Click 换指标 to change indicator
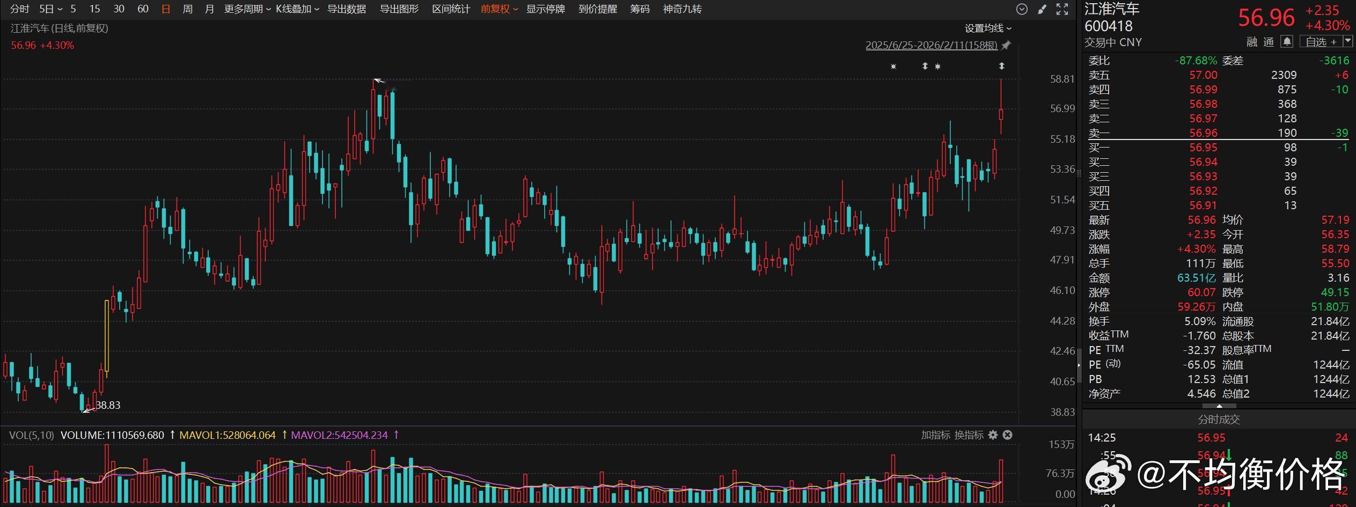This screenshot has width=1356, height=507. click(969, 435)
